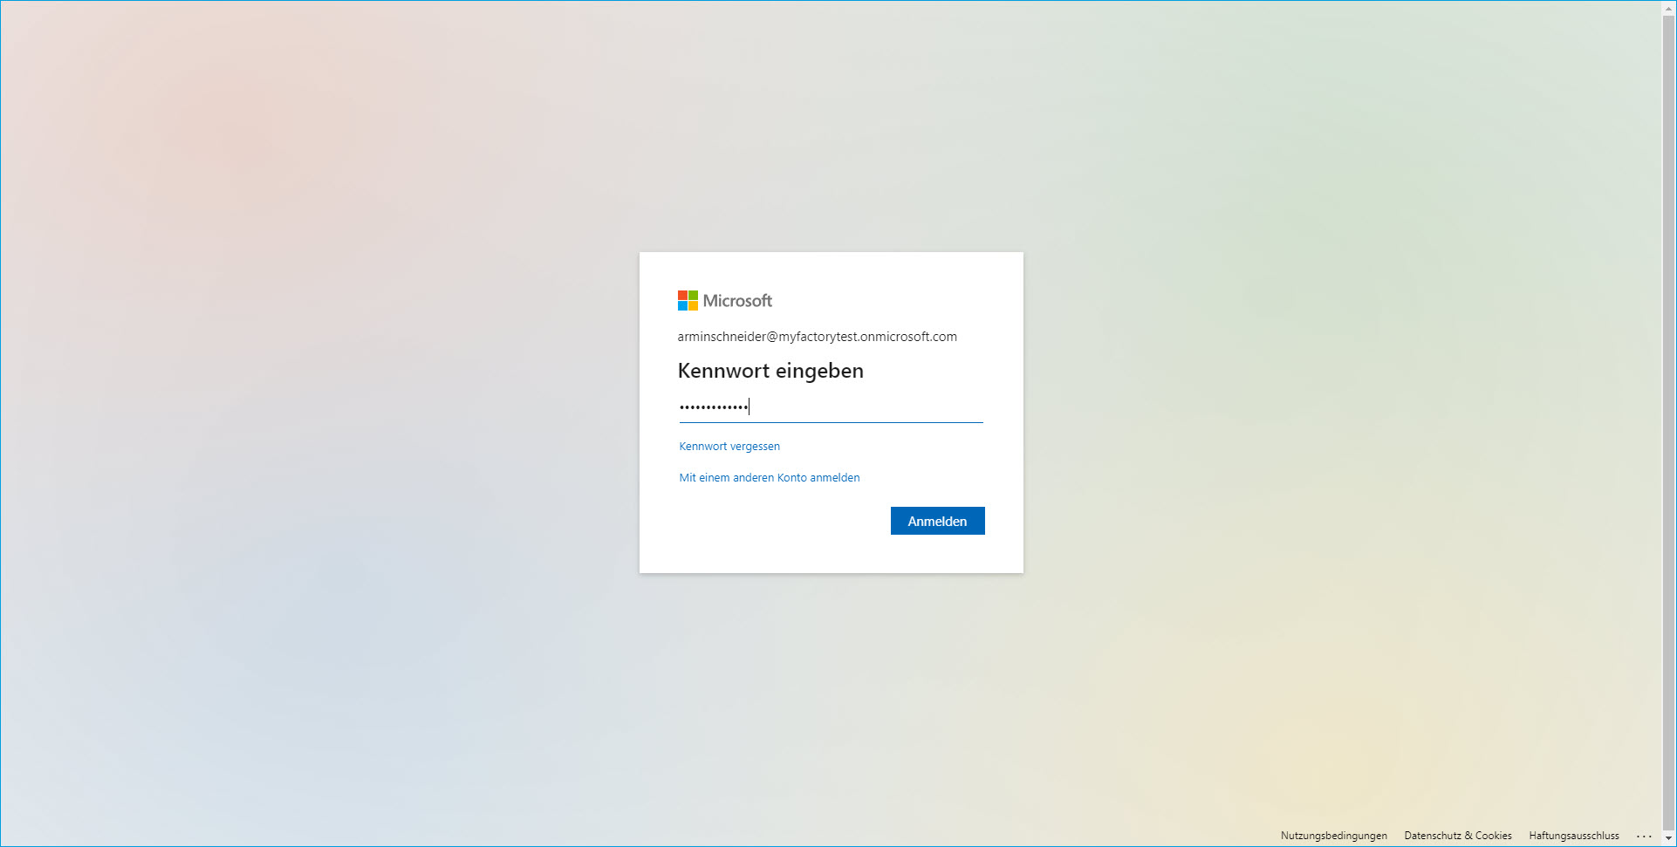Open Nutzungsbedingungen in the footer
The height and width of the screenshot is (847, 1677).
tap(1333, 836)
